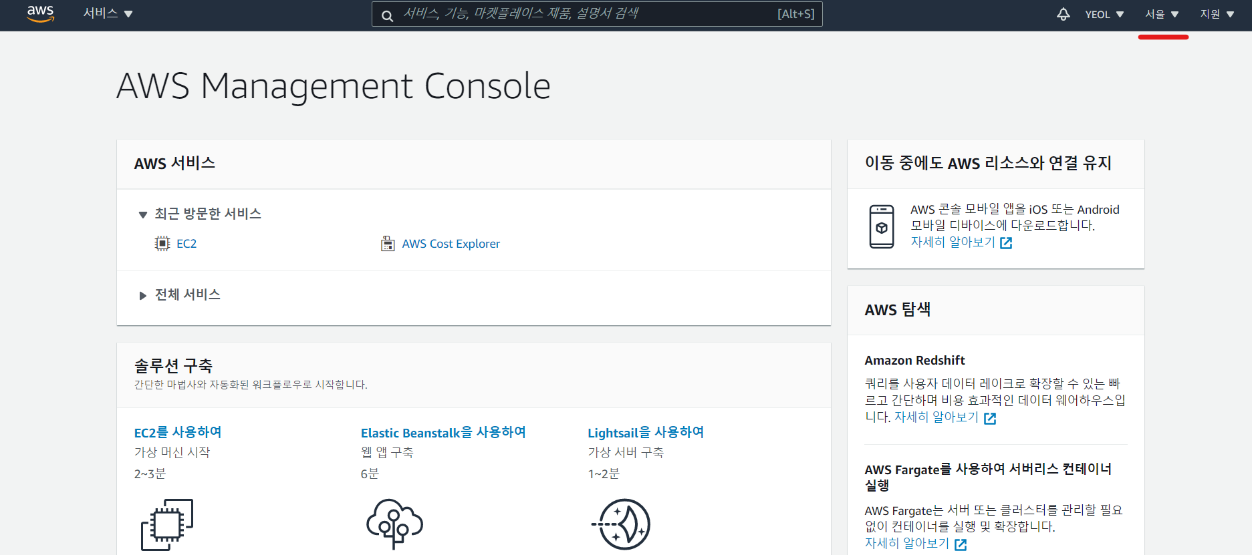Click 자세히 알아보기 link under AWS Fargate
This screenshot has height=555, width=1252.
[907, 543]
